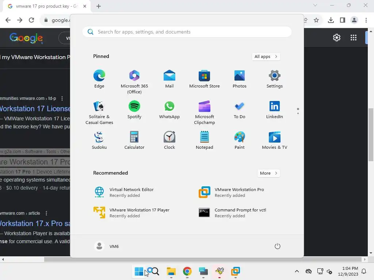Show hidden system tray icons
This screenshot has width=374, height=280.
click(x=297, y=271)
